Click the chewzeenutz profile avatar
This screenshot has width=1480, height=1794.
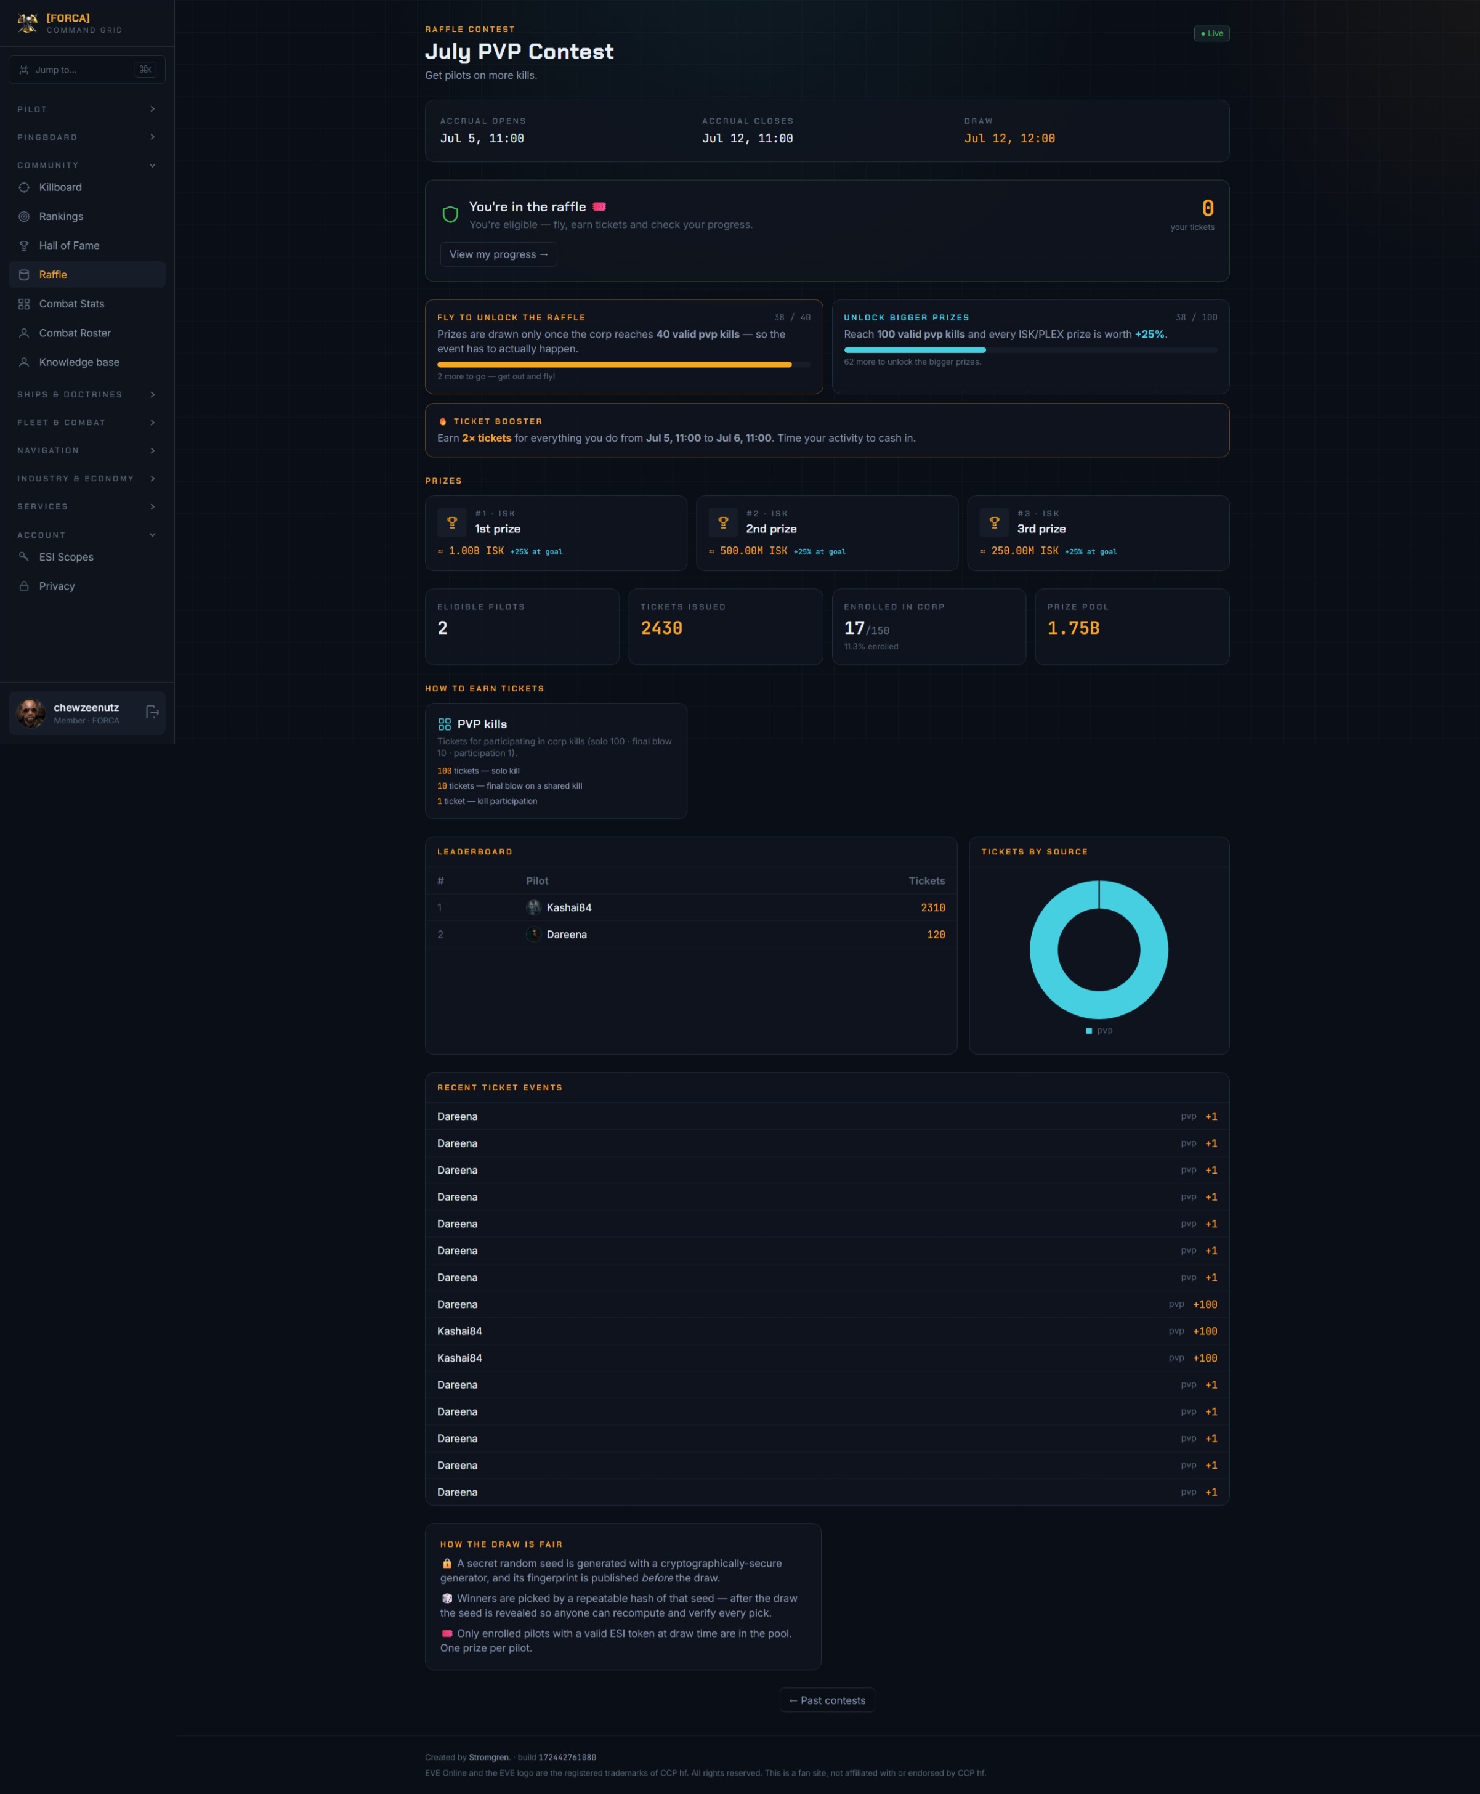(x=31, y=713)
